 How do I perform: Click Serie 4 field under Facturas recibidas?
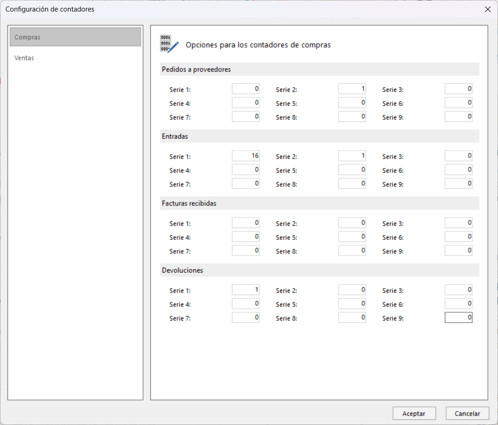click(245, 237)
